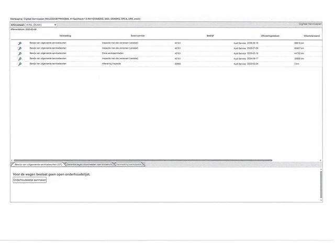The width and height of the screenshot is (335, 251).
Task: Click the date 2024-09-17
Action: (252, 59)
